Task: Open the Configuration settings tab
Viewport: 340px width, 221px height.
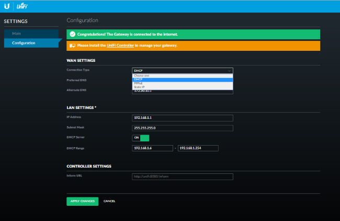Action: pos(24,43)
